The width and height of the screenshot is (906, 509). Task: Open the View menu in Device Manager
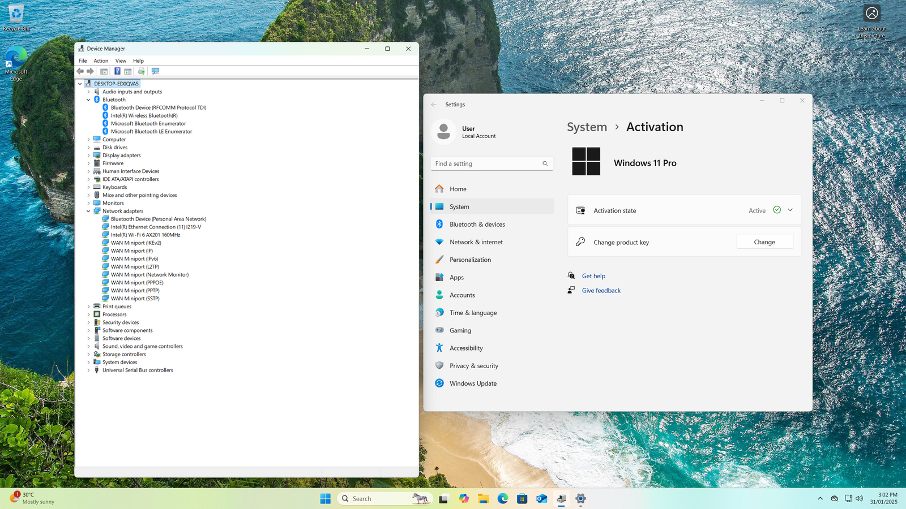(x=121, y=61)
